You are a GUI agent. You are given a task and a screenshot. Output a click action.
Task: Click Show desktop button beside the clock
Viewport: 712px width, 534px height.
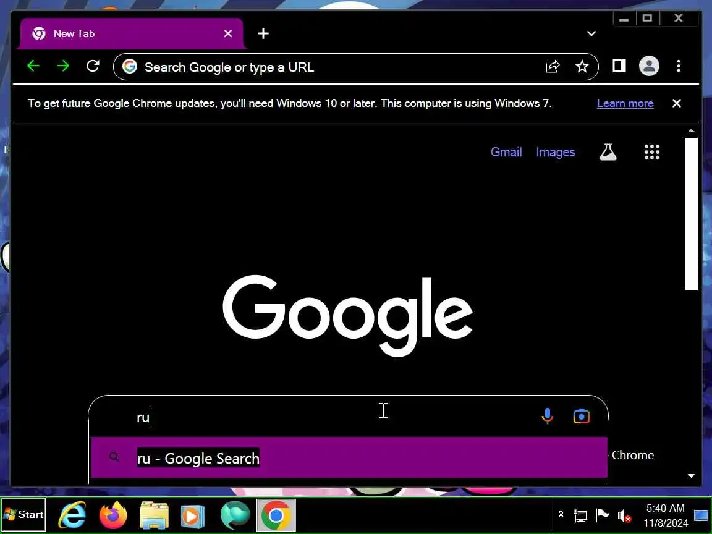click(701, 515)
